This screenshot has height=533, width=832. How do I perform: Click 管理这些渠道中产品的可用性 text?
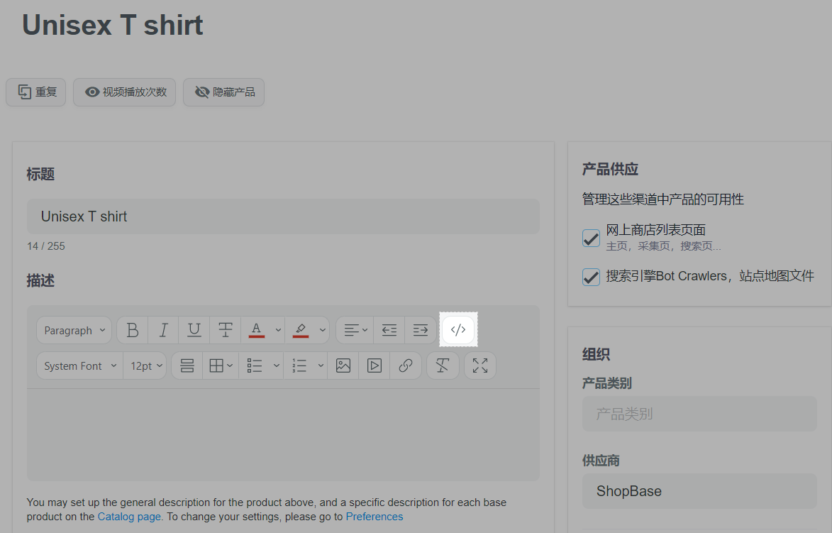(x=662, y=199)
